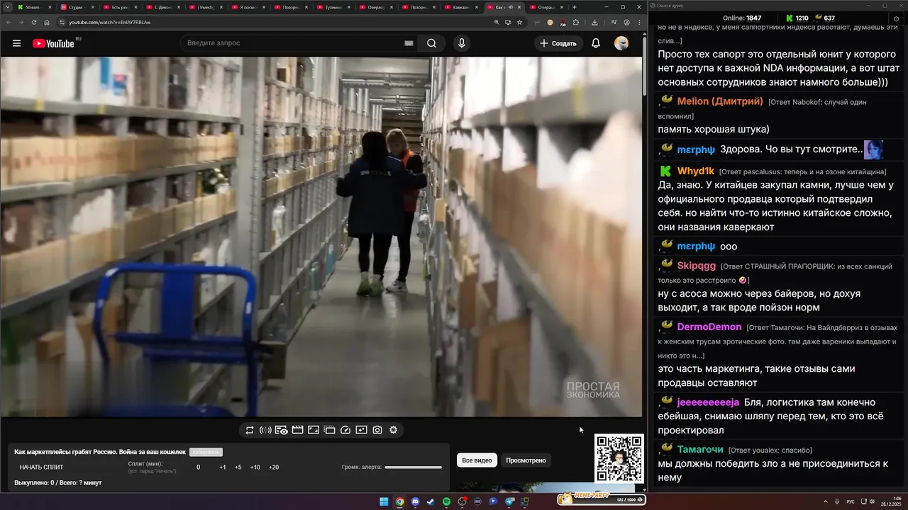Click the theater-mode rectangle toolbar icon
The height and width of the screenshot is (510, 908).
[329, 430]
